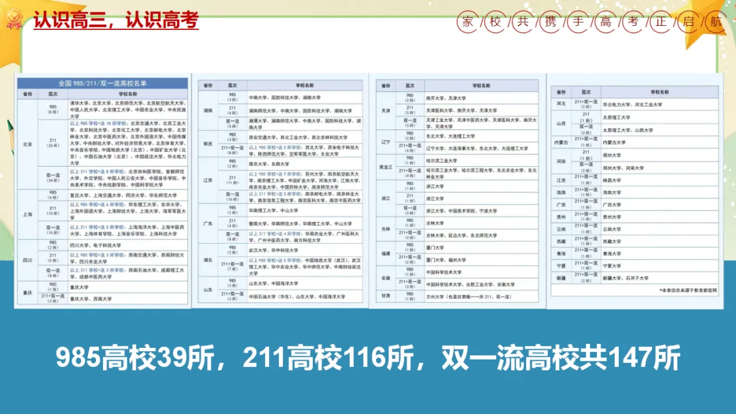Click the 西藏 province cell
This screenshot has width=736, height=414.
tap(561, 242)
